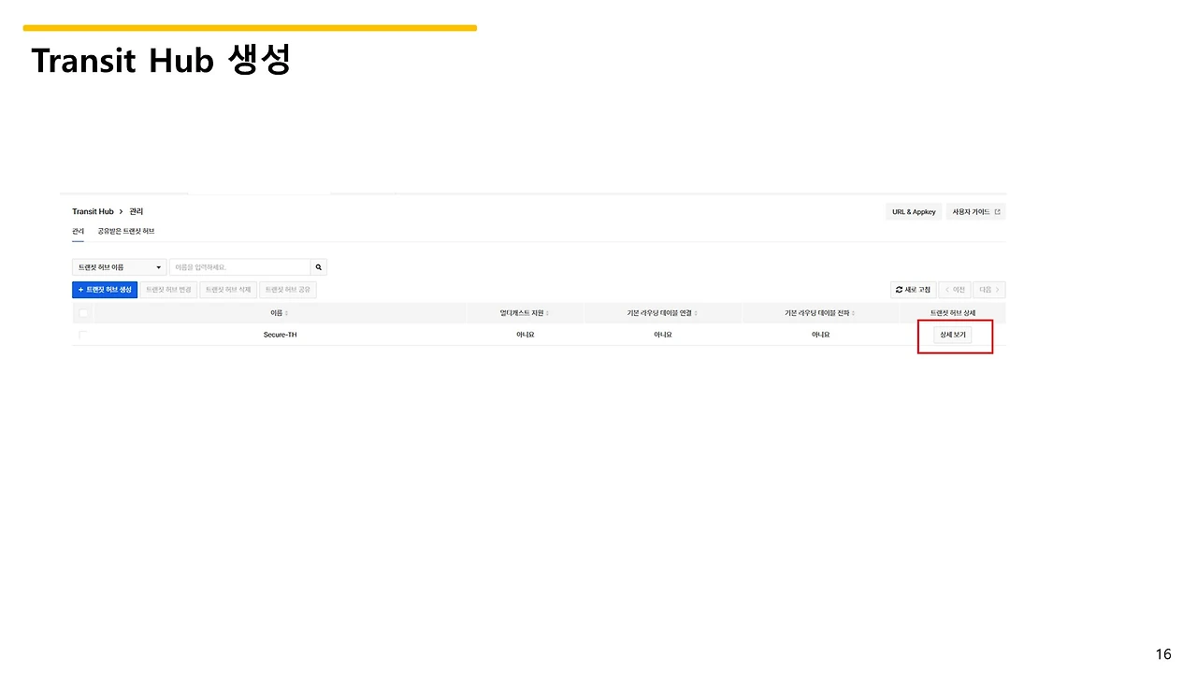This screenshot has width=1197, height=673.
Task: Open the URL & Appkey button
Action: tap(914, 212)
